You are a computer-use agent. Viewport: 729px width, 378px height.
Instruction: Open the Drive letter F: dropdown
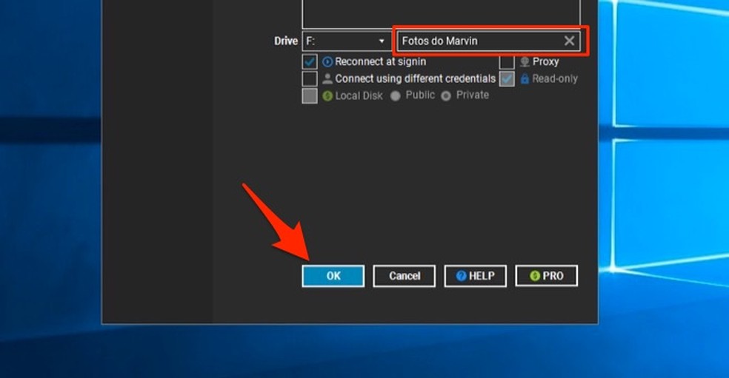pos(346,41)
